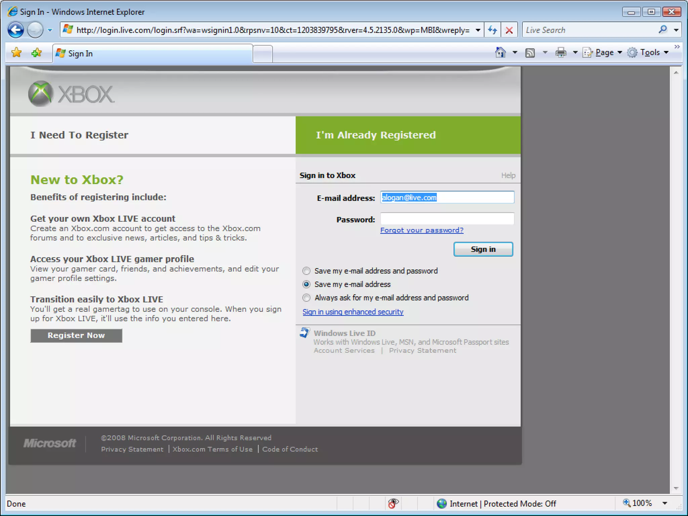Screen dimensions: 688x516
Task: Click the scrollbar down arrow
Action: click(x=676, y=488)
